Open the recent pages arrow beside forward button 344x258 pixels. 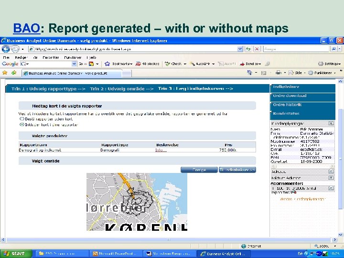(x=22, y=49)
